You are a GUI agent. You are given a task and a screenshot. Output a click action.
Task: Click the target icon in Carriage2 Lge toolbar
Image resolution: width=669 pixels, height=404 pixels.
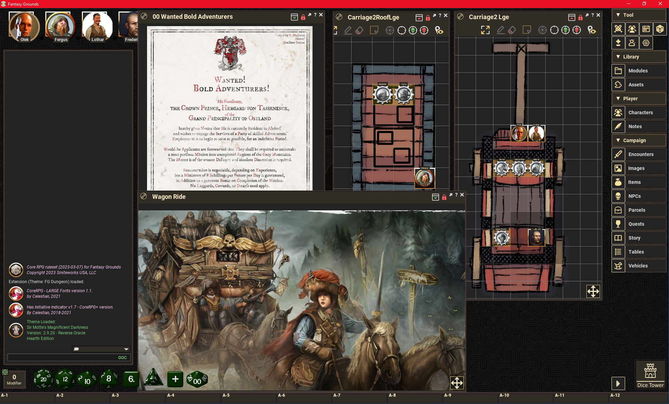coord(543,30)
